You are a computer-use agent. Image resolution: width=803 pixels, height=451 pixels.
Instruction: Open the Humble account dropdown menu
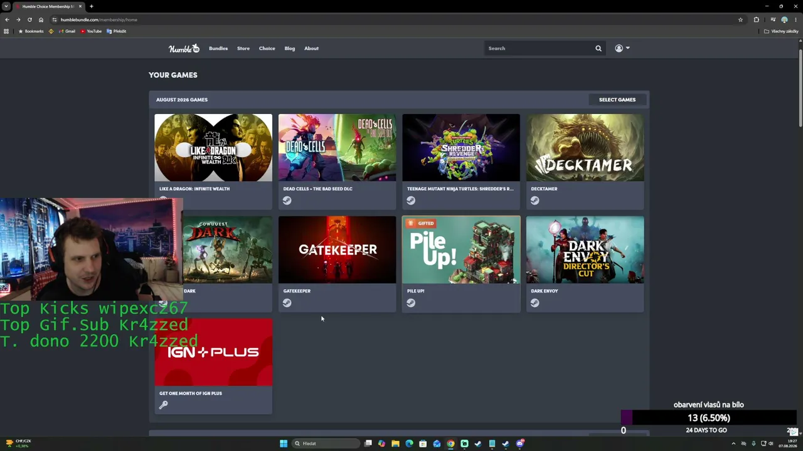(x=622, y=48)
